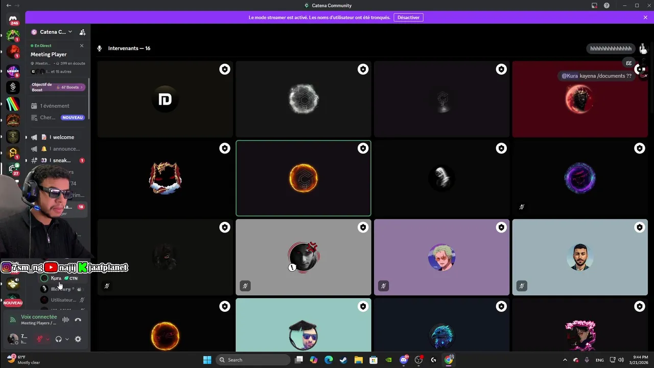
Task: Go back with the left arrow
Action: coord(8,6)
